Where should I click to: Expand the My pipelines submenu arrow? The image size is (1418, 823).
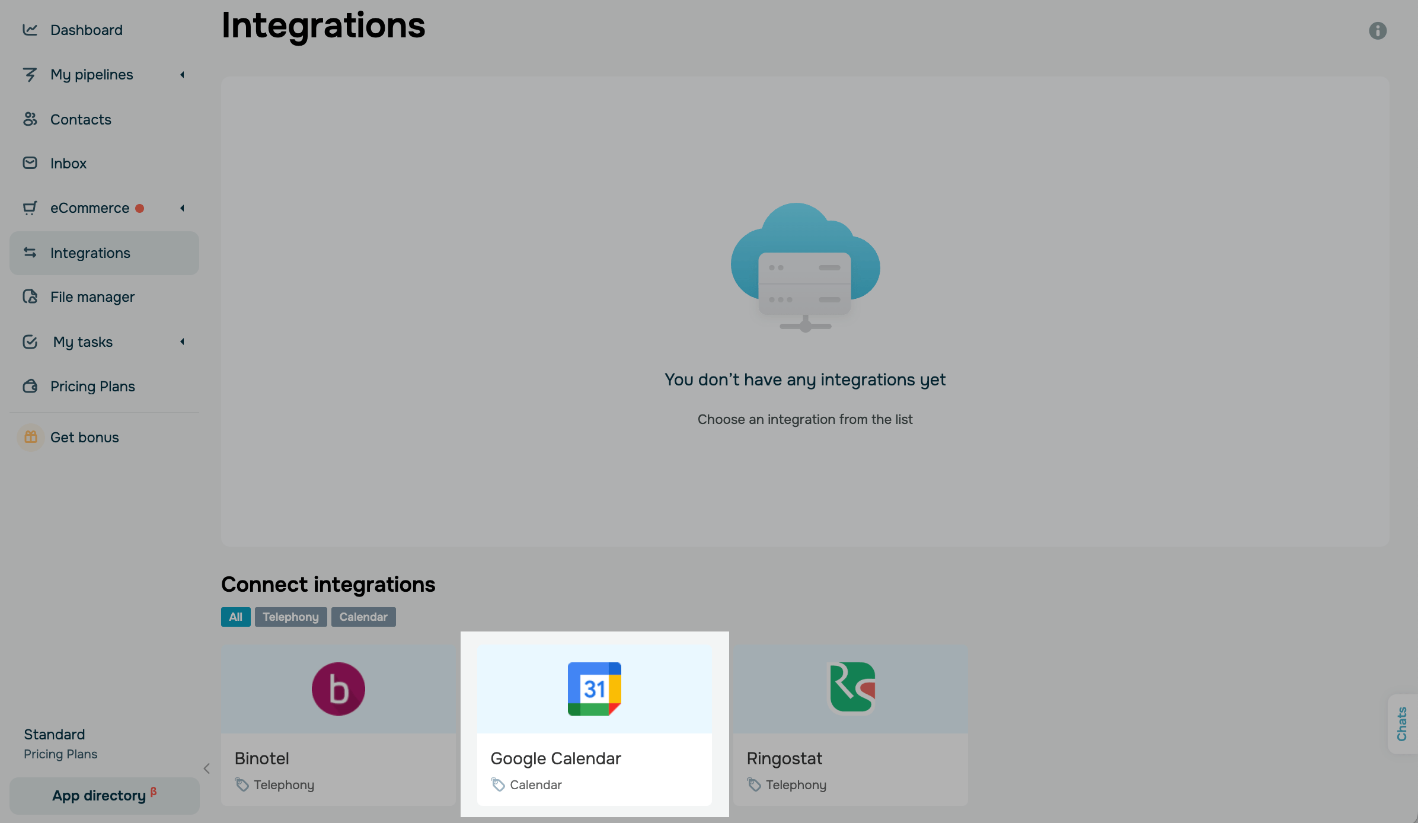pyautogui.click(x=183, y=75)
